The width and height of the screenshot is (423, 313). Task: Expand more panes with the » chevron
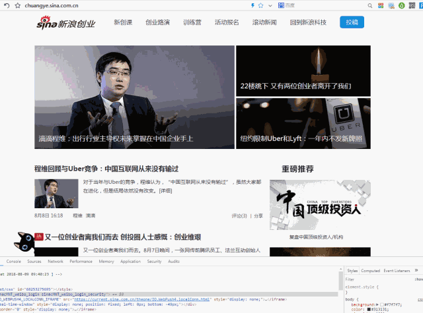click(416, 270)
